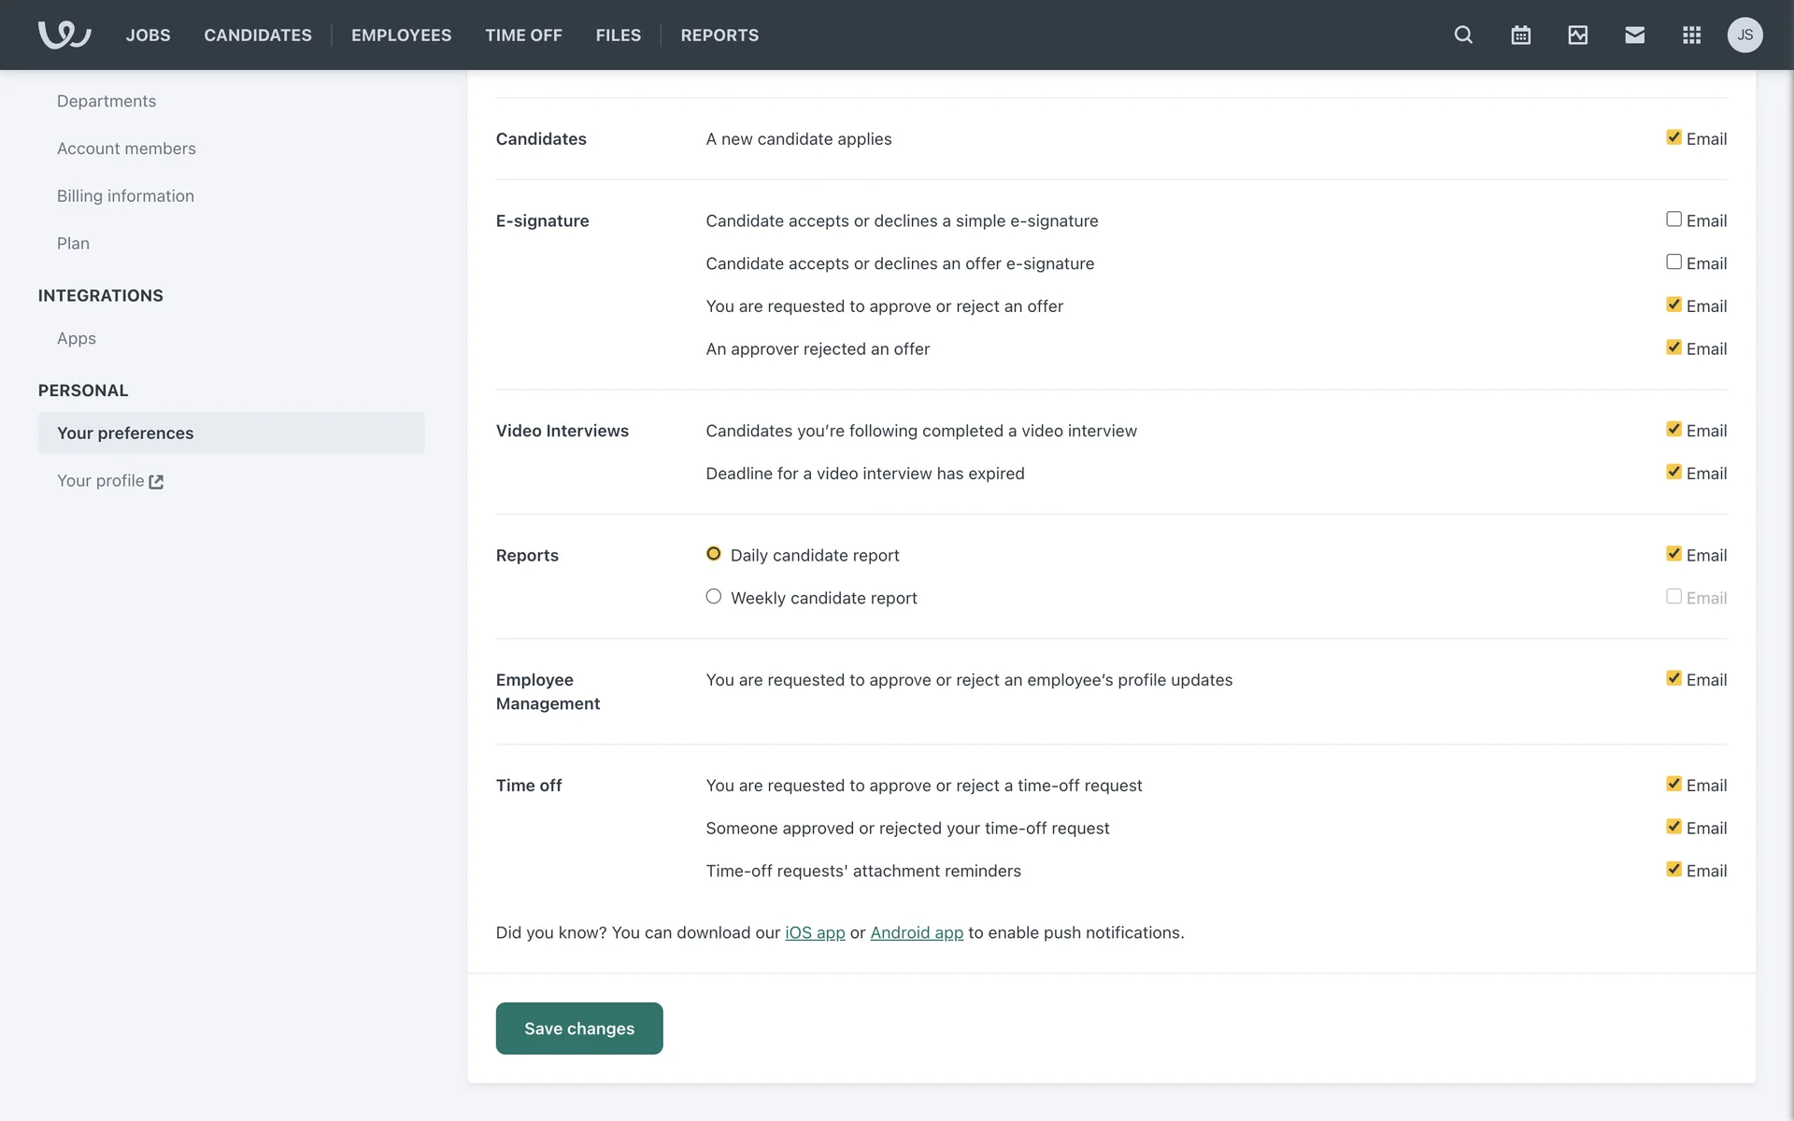This screenshot has width=1794, height=1121.
Task: Uncheck Email for new candidate applies
Action: coord(1673,137)
